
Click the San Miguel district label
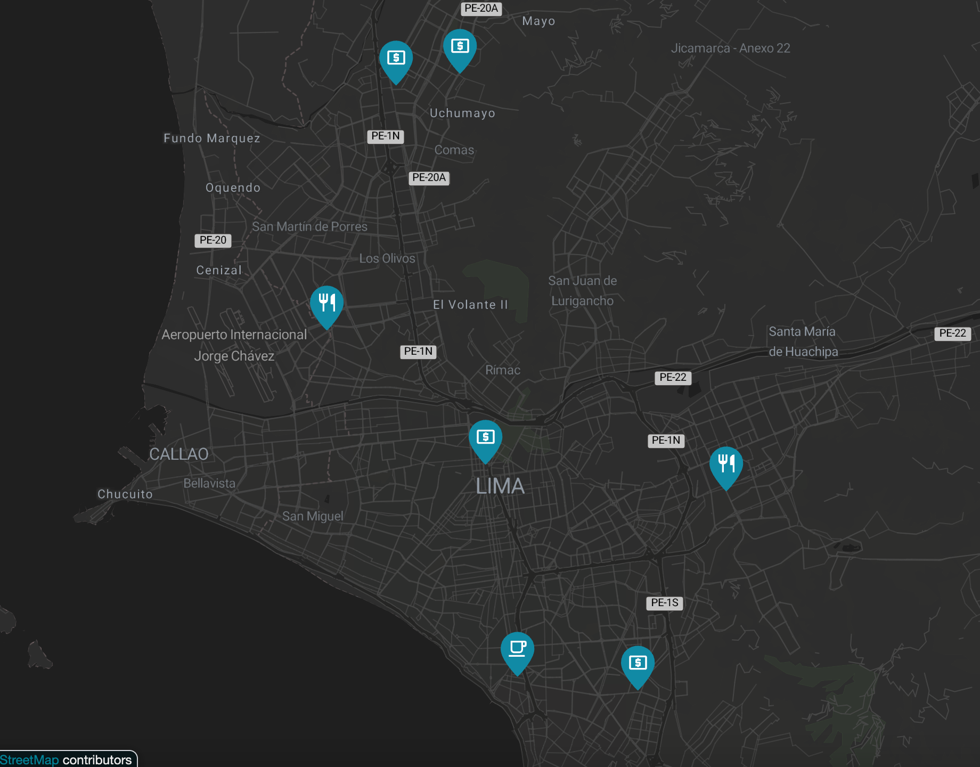(313, 516)
